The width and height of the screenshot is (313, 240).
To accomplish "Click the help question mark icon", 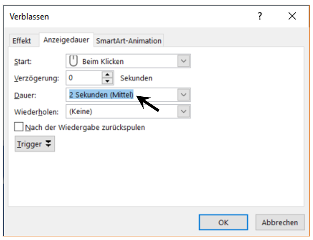I will pos(260,16).
